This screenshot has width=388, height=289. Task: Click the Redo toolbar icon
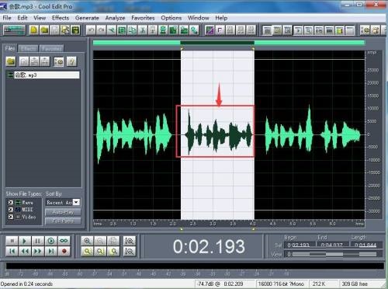(x=101, y=30)
